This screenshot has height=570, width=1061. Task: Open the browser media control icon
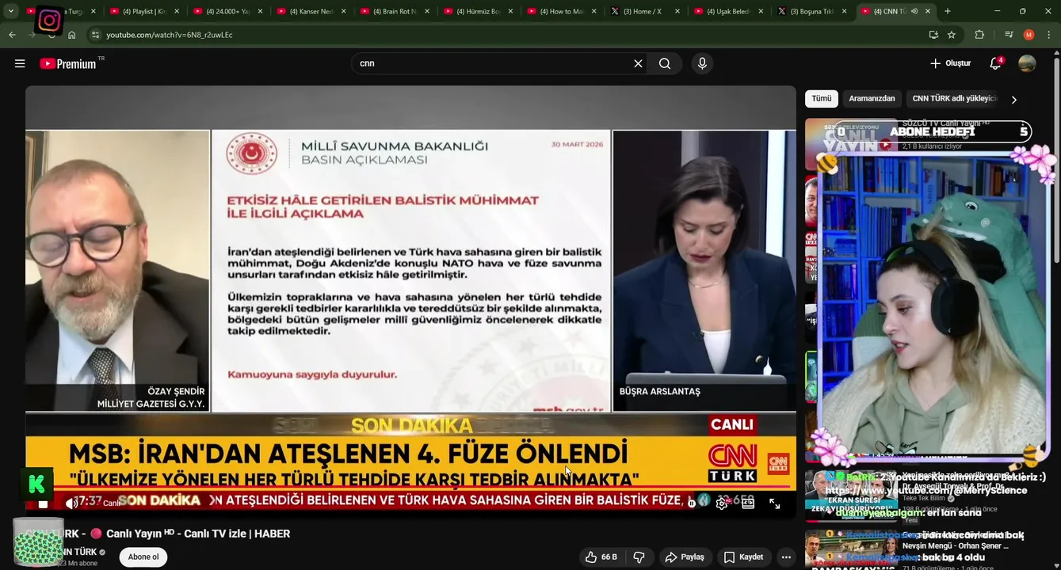pyautogui.click(x=1009, y=35)
